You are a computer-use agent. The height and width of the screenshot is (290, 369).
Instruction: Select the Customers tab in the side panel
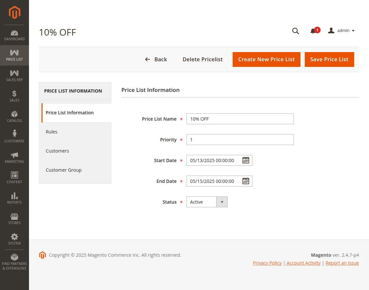57,151
